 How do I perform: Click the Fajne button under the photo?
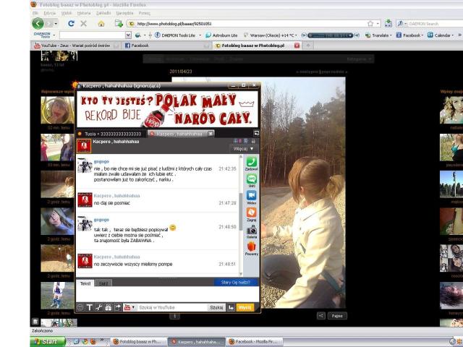337,316
